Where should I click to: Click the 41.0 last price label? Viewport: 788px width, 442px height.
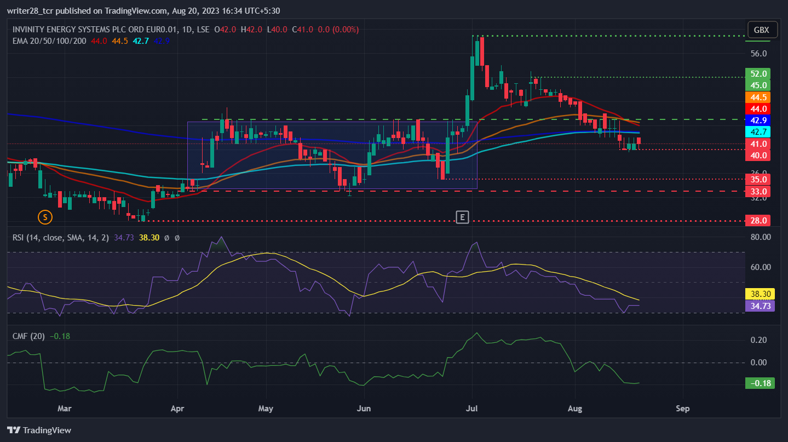click(758, 143)
